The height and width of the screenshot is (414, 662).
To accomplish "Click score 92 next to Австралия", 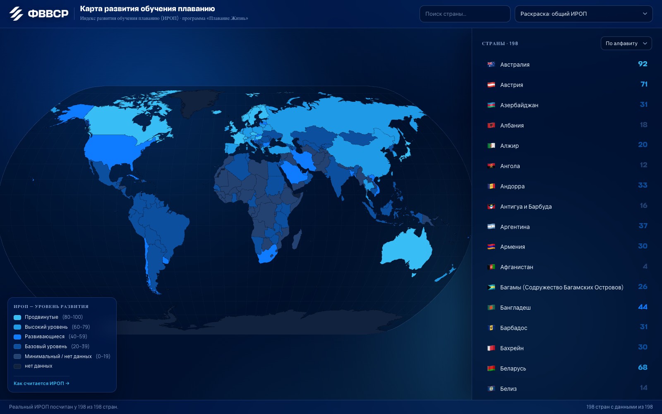I will pos(643,64).
